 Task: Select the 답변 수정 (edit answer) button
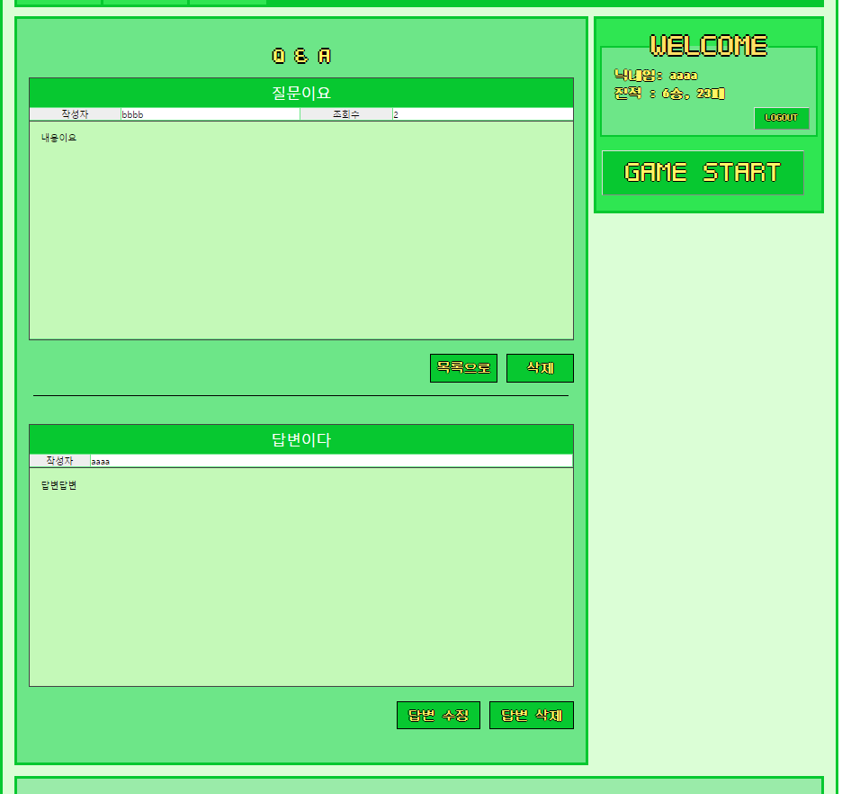pos(438,715)
